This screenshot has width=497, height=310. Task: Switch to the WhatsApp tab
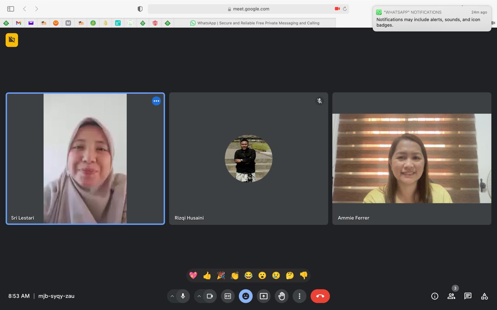(255, 23)
